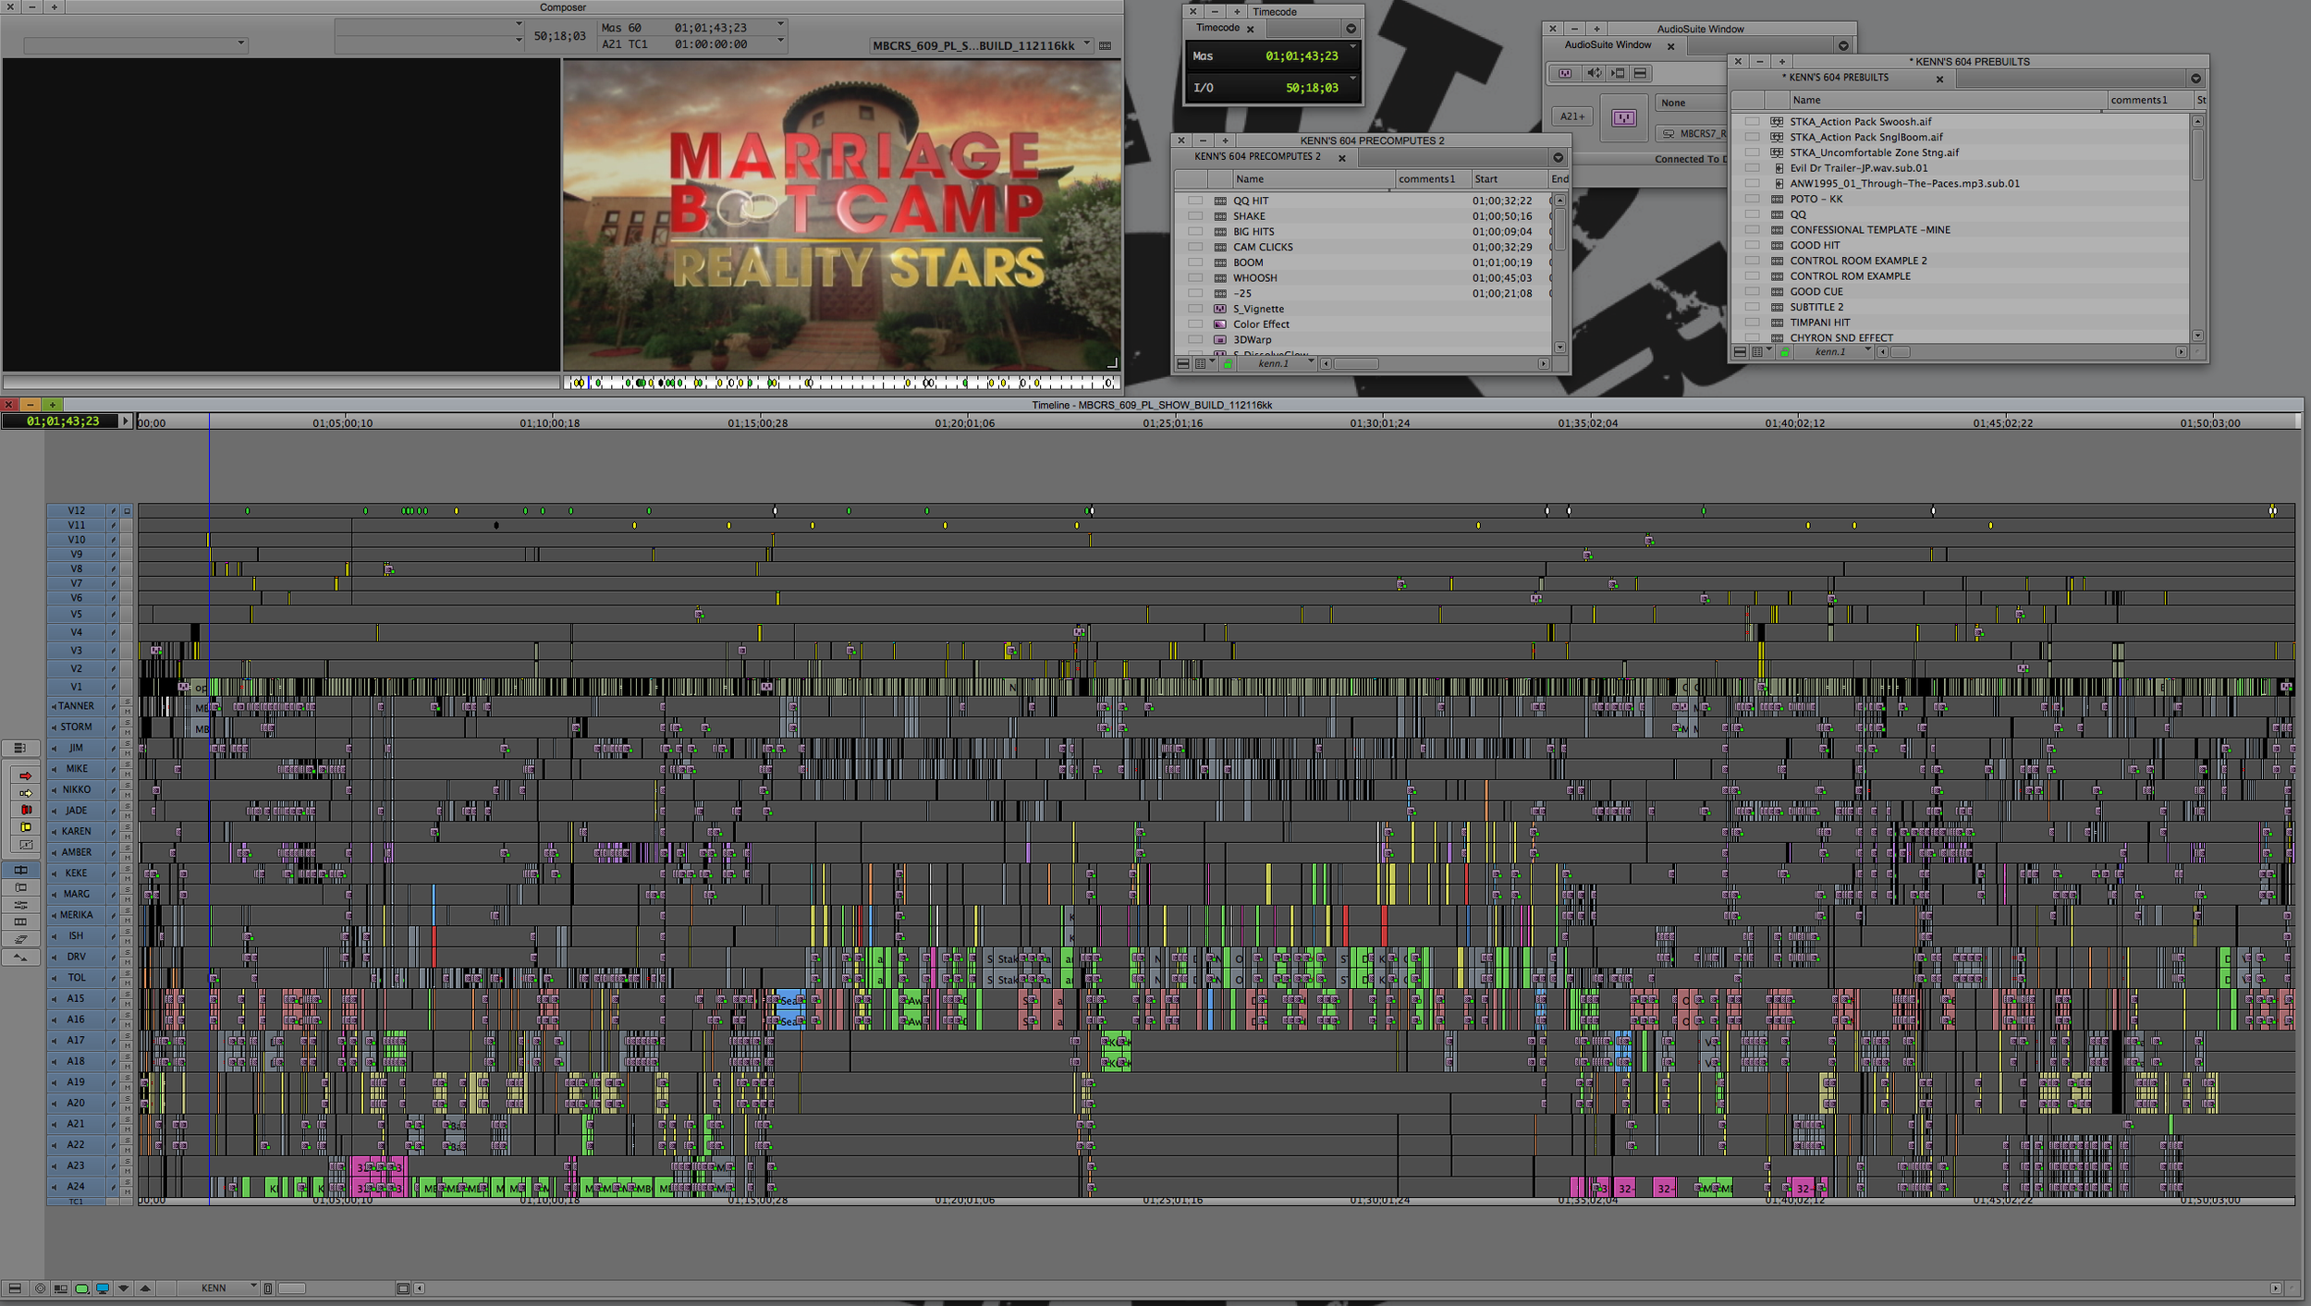Open the KENN timeline view dropdown

(x=217, y=1288)
